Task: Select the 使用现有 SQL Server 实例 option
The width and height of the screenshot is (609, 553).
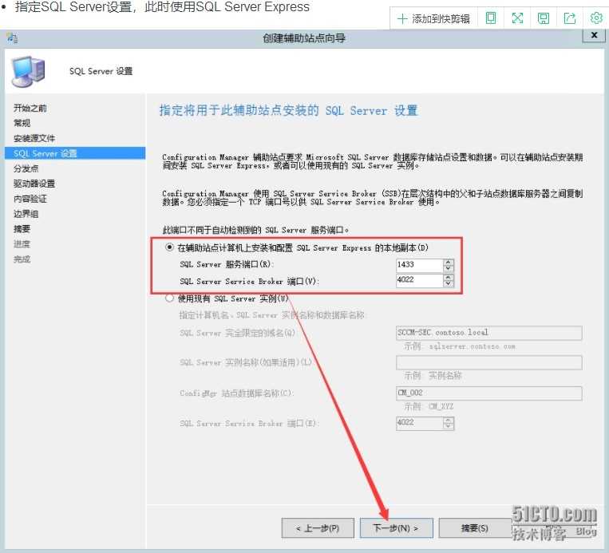Action: pos(169,298)
